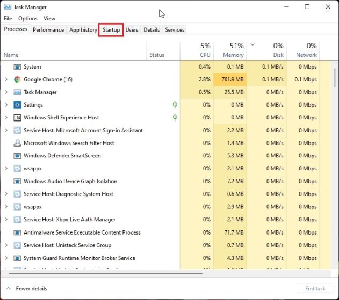Select the Processes tab
Viewport: 339px width, 300px height.
pos(16,29)
